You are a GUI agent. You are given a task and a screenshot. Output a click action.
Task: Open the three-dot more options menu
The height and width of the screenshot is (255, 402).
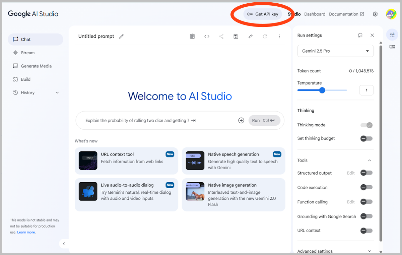pos(279,36)
